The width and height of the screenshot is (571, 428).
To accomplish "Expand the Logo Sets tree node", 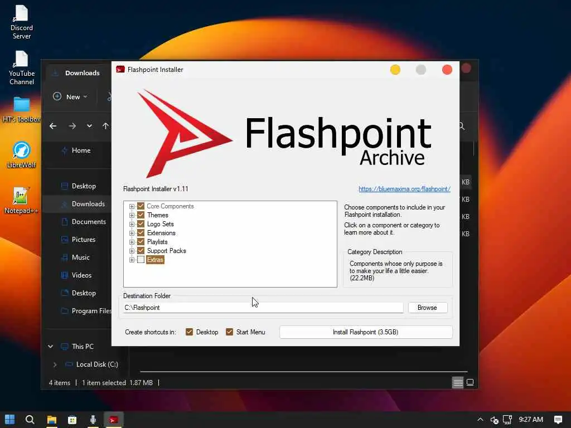I will (x=132, y=224).
